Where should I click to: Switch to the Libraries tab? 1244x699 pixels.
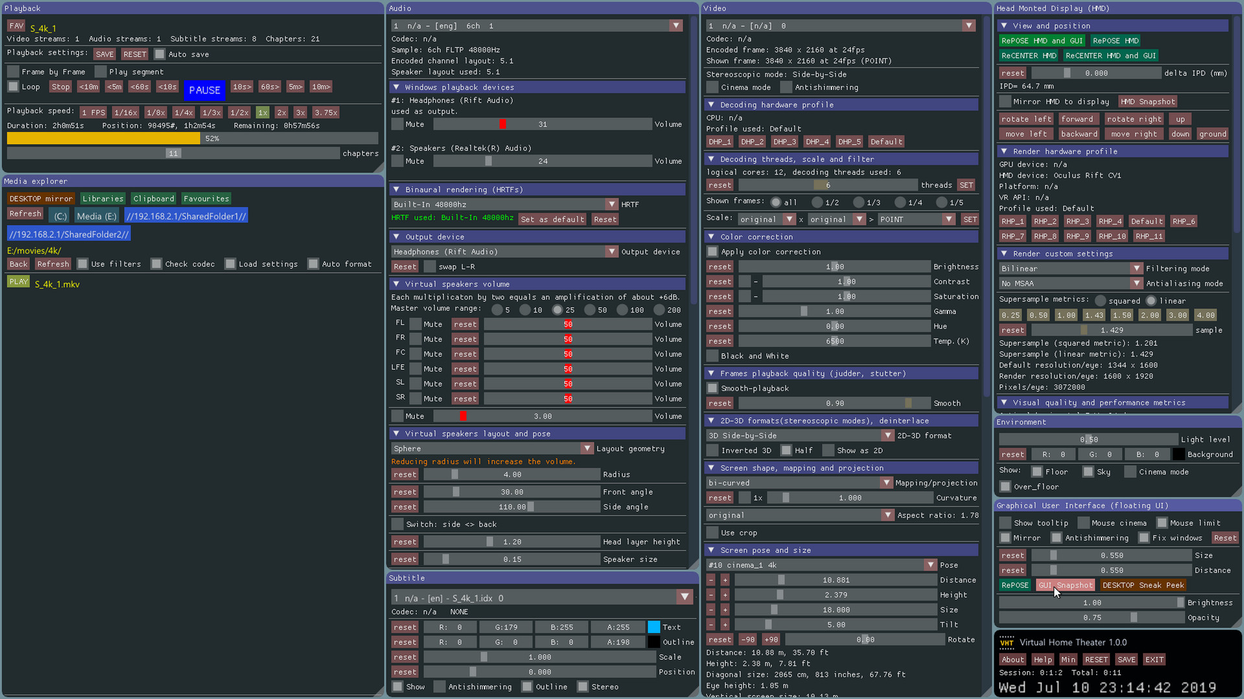(x=102, y=199)
